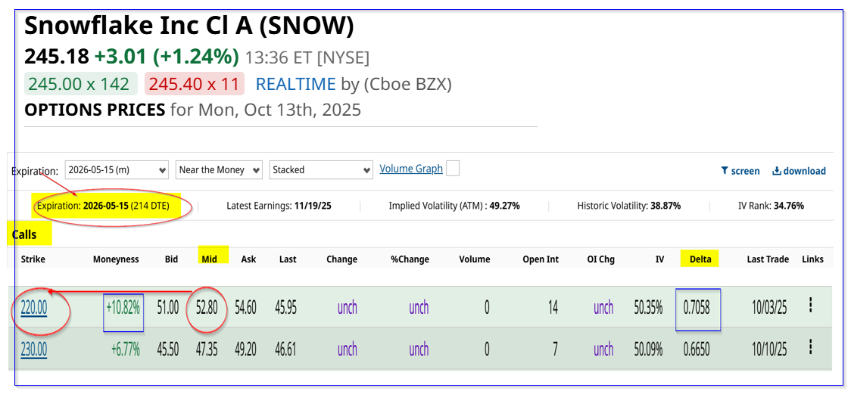Click the Volume Graph link
Viewport: 851px width, 394px height.
[x=411, y=169]
